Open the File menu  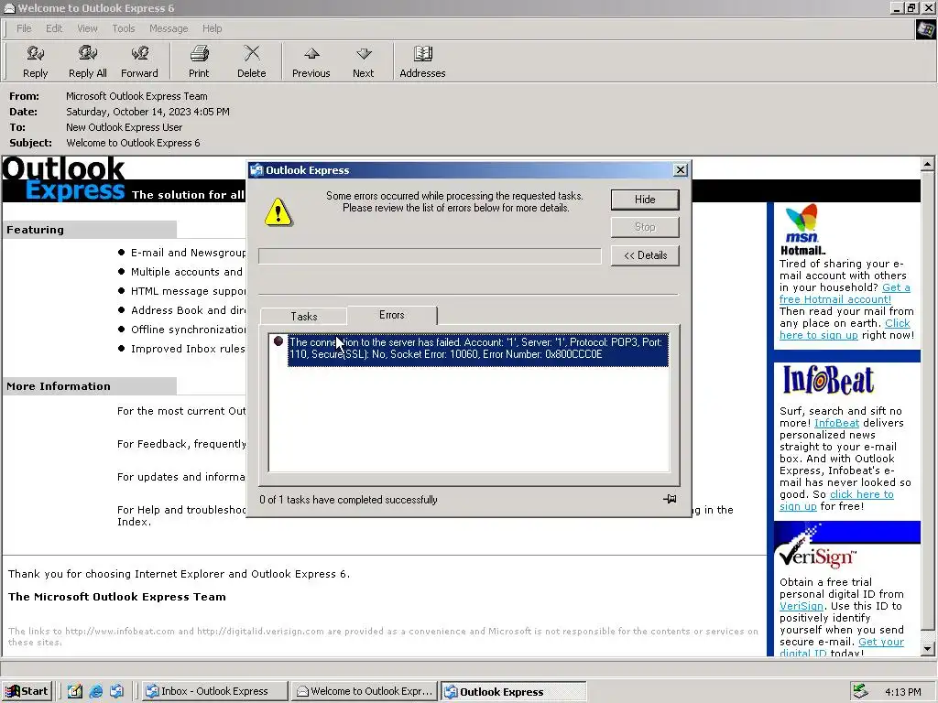[24, 28]
